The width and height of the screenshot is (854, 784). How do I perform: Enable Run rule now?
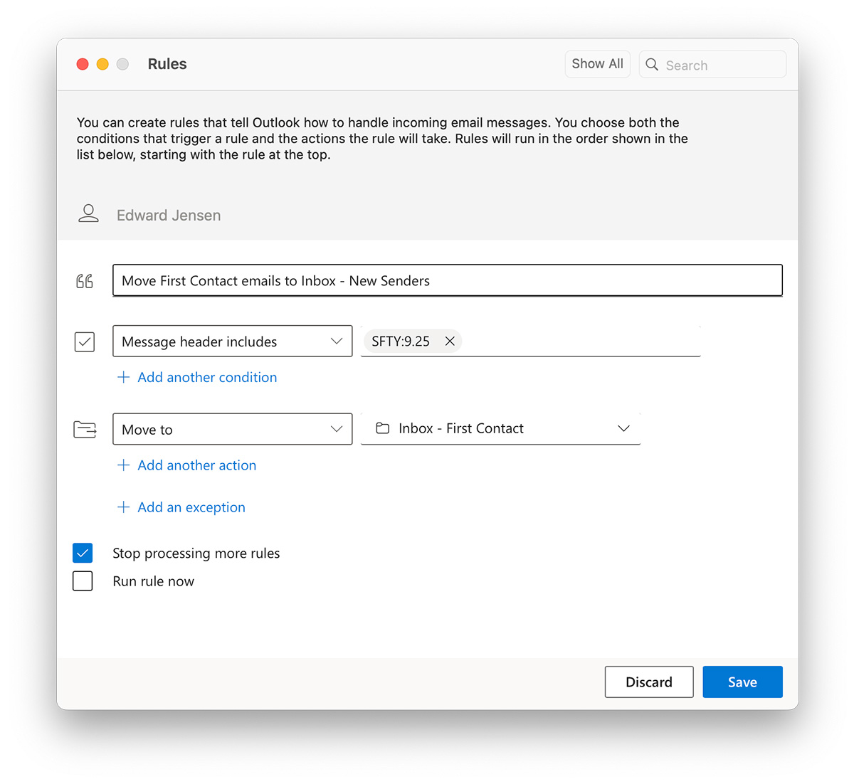[x=83, y=581]
